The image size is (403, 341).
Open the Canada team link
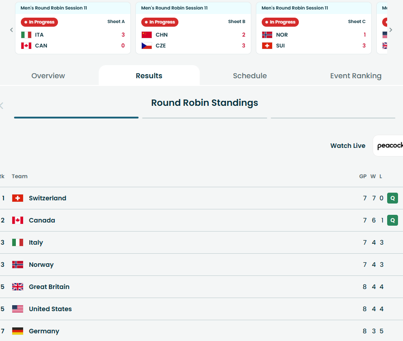point(42,220)
